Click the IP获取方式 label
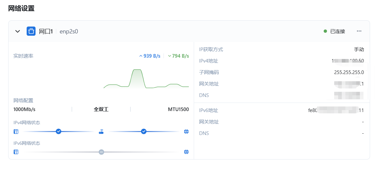375x172 pixels. [x=211, y=49]
